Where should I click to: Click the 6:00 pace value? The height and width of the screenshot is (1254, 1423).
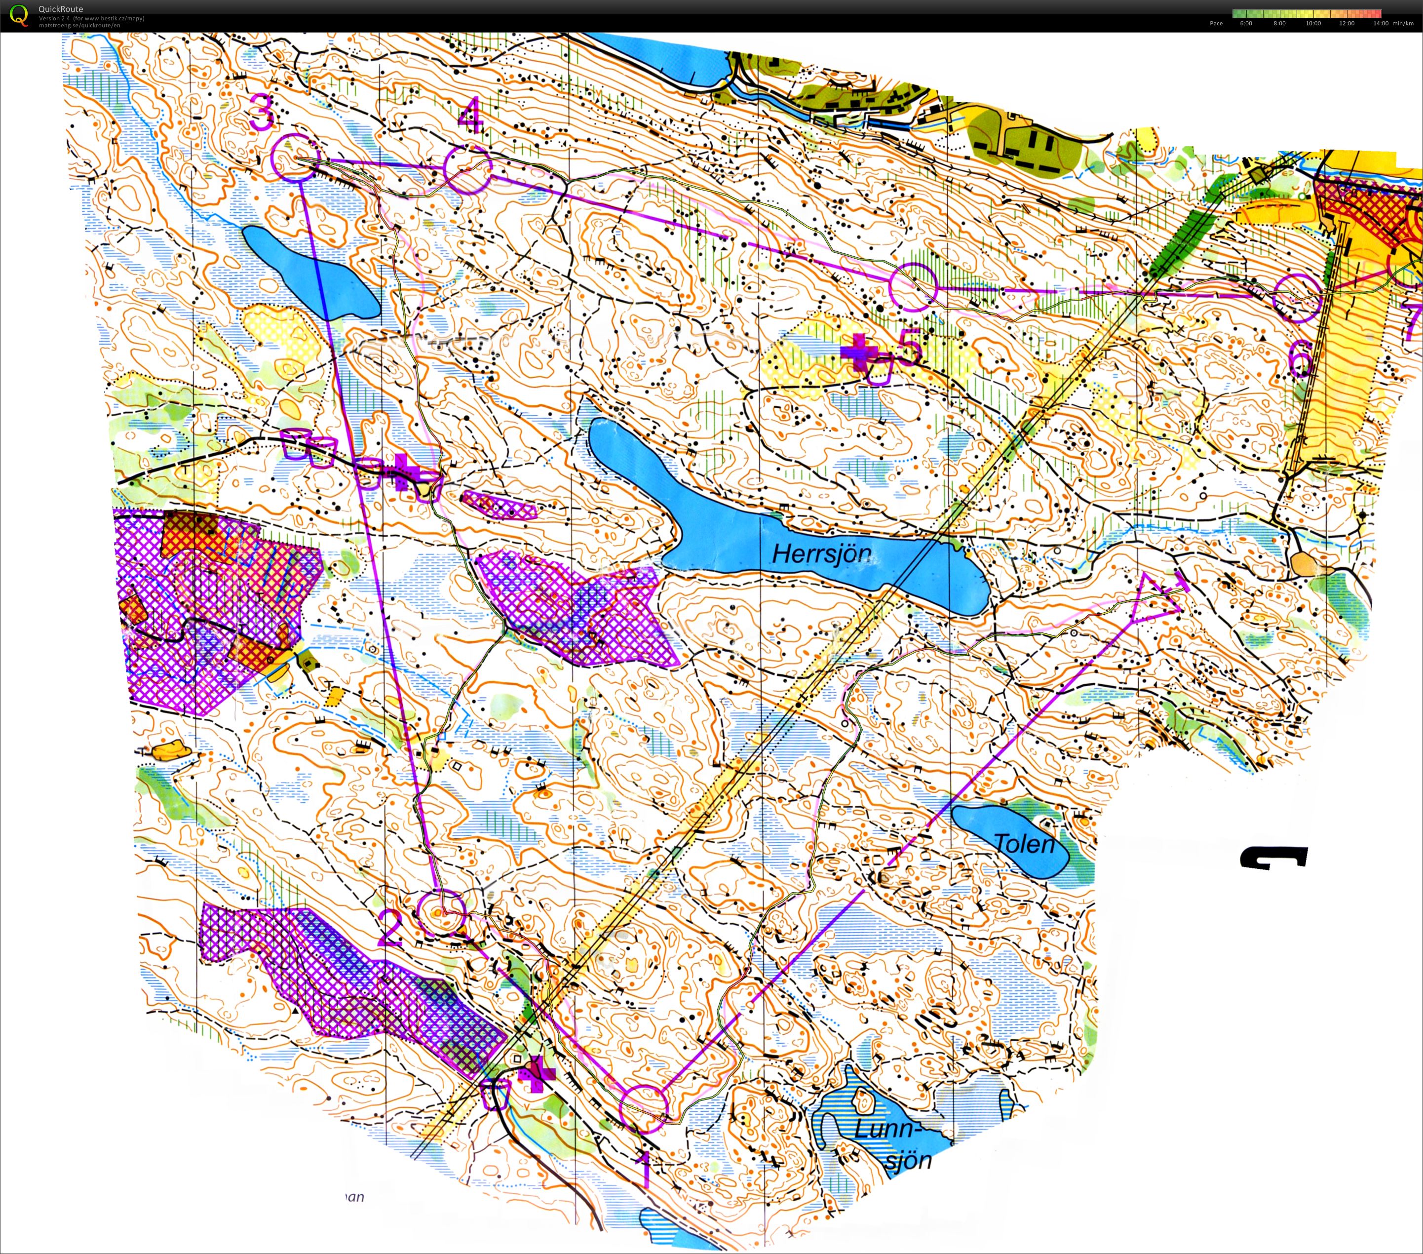pyautogui.click(x=1245, y=23)
